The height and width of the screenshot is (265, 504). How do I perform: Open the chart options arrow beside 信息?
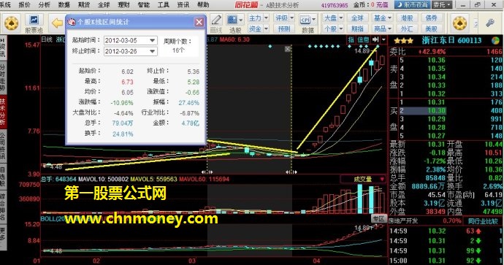pos(383,39)
